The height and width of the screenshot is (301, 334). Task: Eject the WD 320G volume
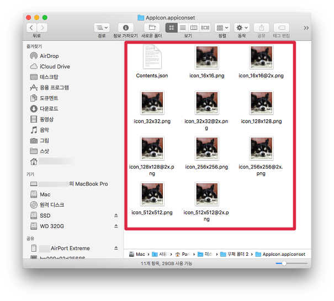pyautogui.click(x=116, y=226)
